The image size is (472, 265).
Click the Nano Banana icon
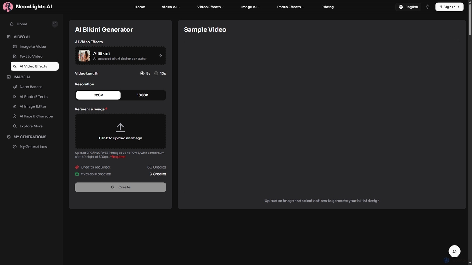coord(15,87)
